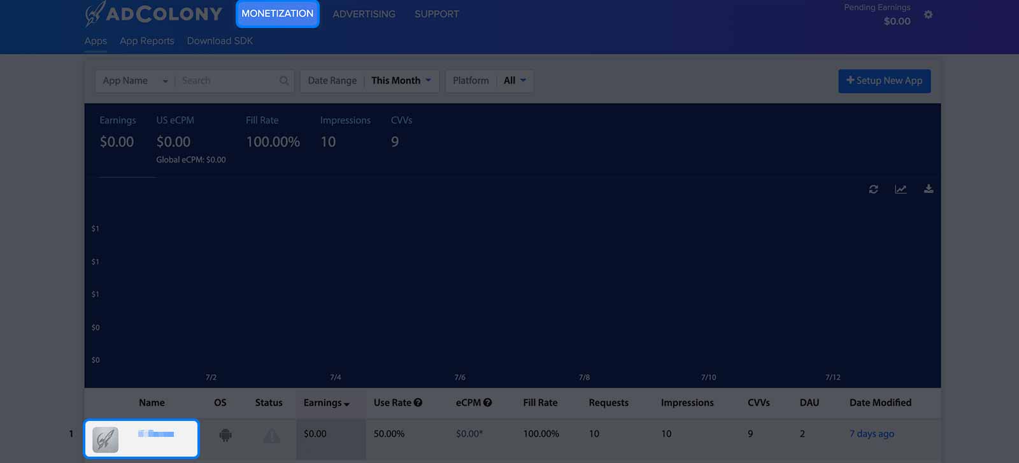Click the 100.00% fill rate cell in row 1

point(541,434)
